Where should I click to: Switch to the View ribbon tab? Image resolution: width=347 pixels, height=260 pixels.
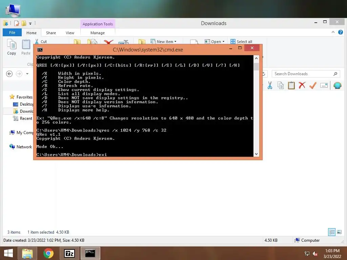[70, 33]
